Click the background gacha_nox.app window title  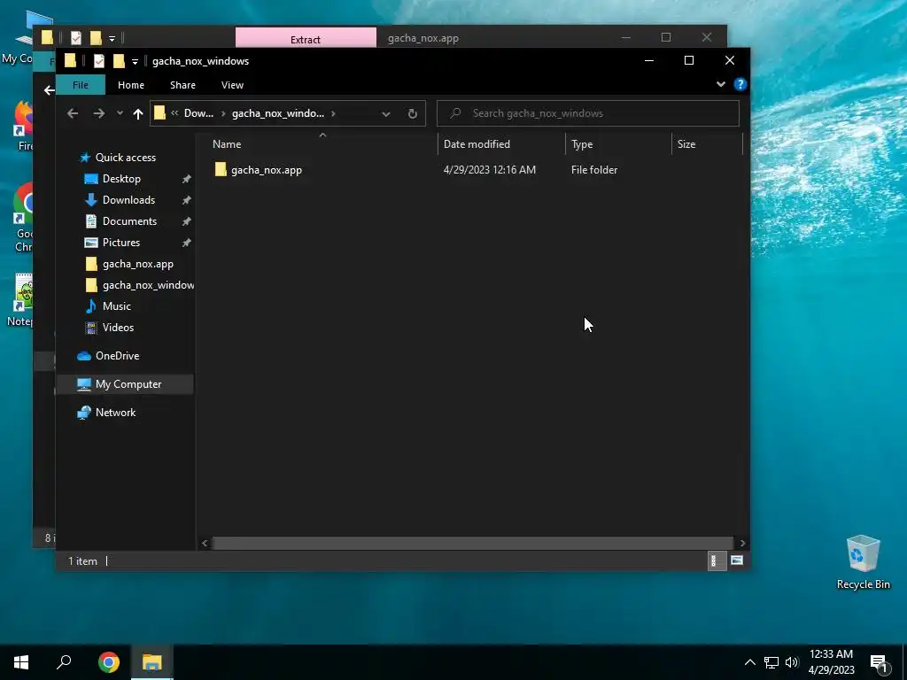pos(422,38)
